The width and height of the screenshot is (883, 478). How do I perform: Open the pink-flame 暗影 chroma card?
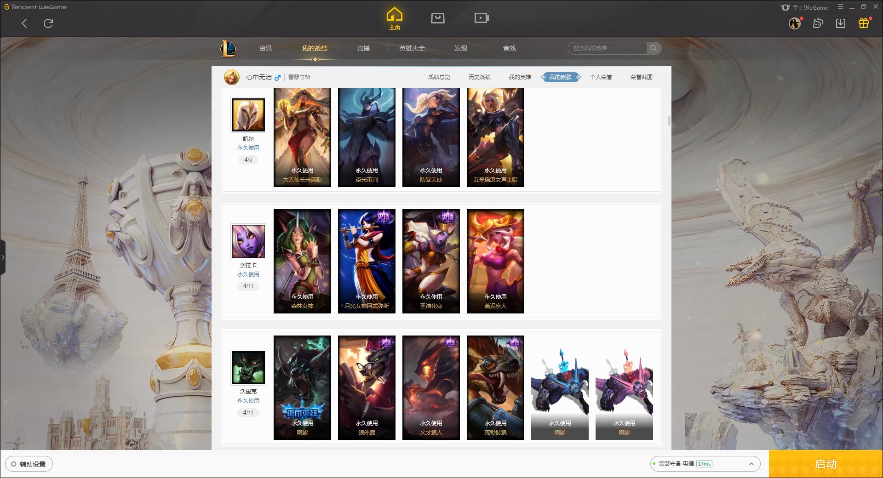tap(624, 387)
